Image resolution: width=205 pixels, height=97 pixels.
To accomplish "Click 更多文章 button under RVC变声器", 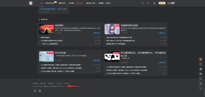I will 97,60.
